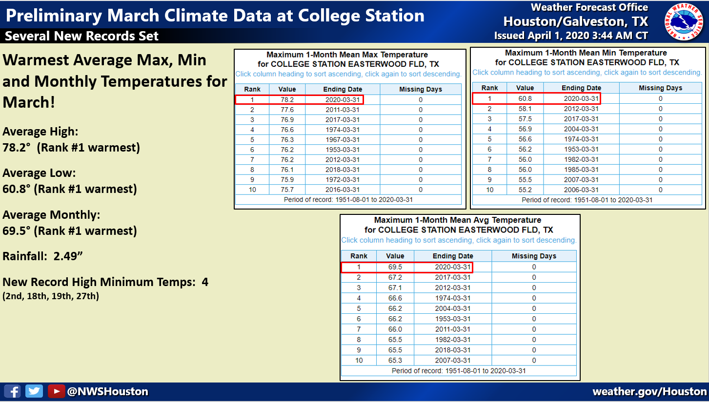Click the Several New Records Set banner
Image resolution: width=709 pixels, height=402 pixels.
tap(82, 36)
